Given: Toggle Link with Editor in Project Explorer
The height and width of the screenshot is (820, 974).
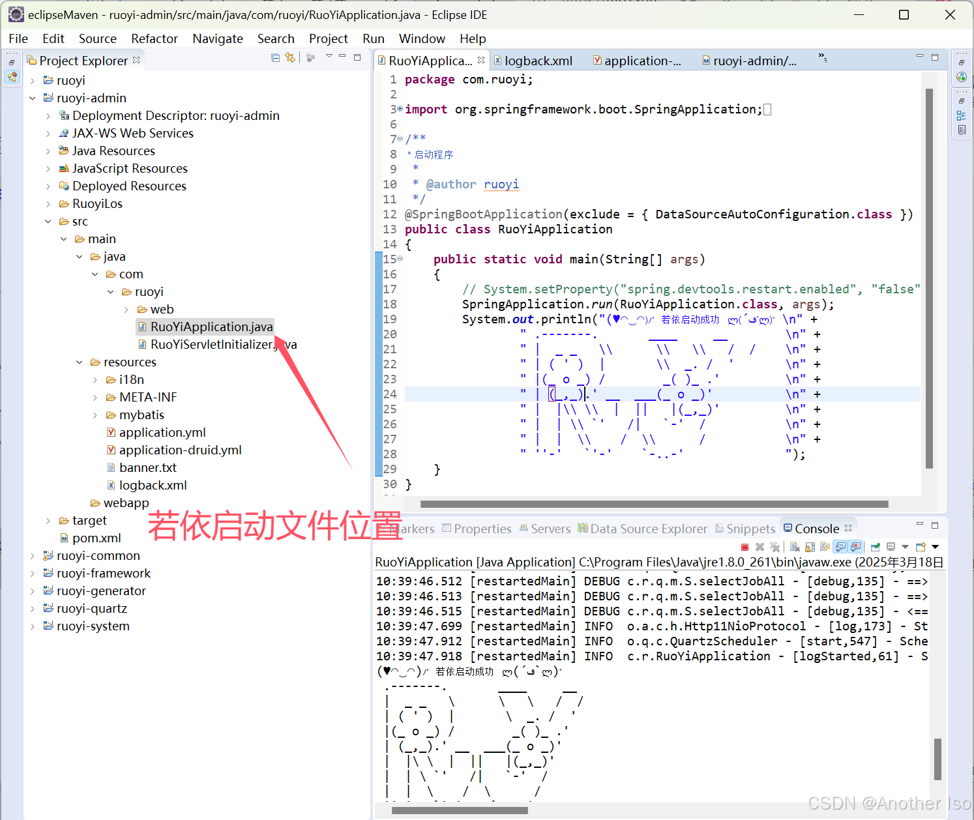Looking at the screenshot, I should click(290, 58).
